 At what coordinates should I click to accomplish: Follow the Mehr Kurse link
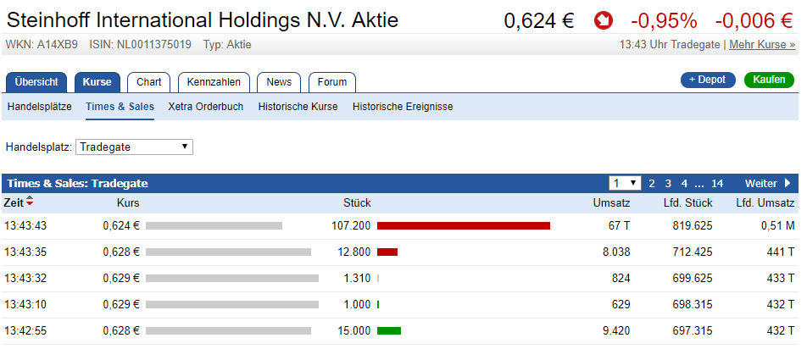click(x=762, y=44)
